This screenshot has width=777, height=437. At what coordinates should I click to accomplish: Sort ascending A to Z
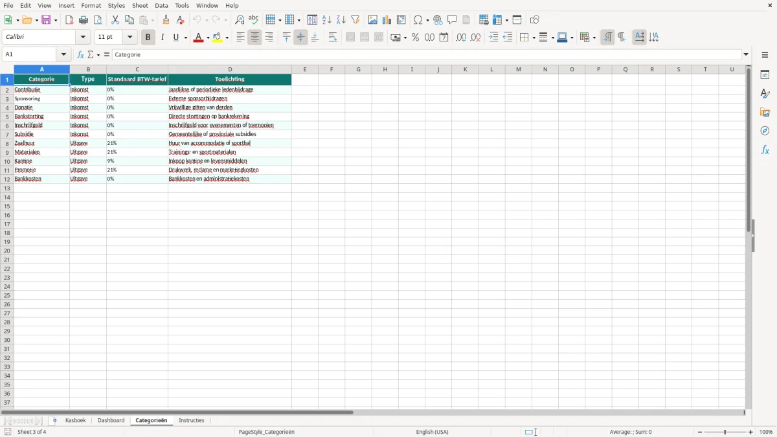327,20
